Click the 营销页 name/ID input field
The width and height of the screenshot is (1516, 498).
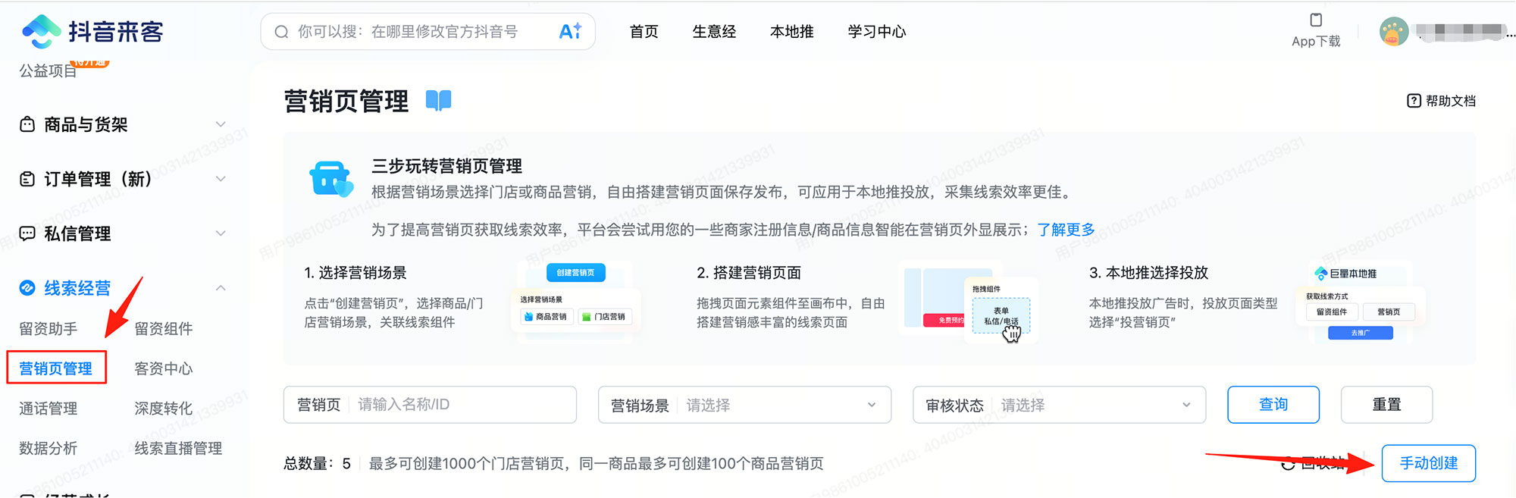(x=462, y=405)
